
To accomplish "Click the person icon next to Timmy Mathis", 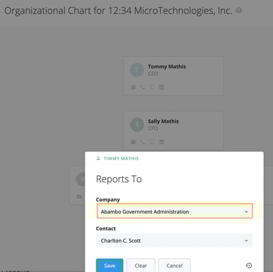I will [x=98, y=158].
